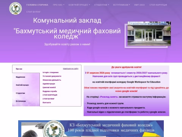The image size is (182, 137).
Task: Open СТОП БУЛІНГ in top navigation
Action: [33, 12]
